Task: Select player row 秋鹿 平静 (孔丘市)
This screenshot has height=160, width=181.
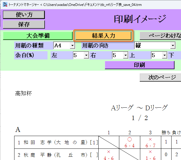Action: pos(56,155)
